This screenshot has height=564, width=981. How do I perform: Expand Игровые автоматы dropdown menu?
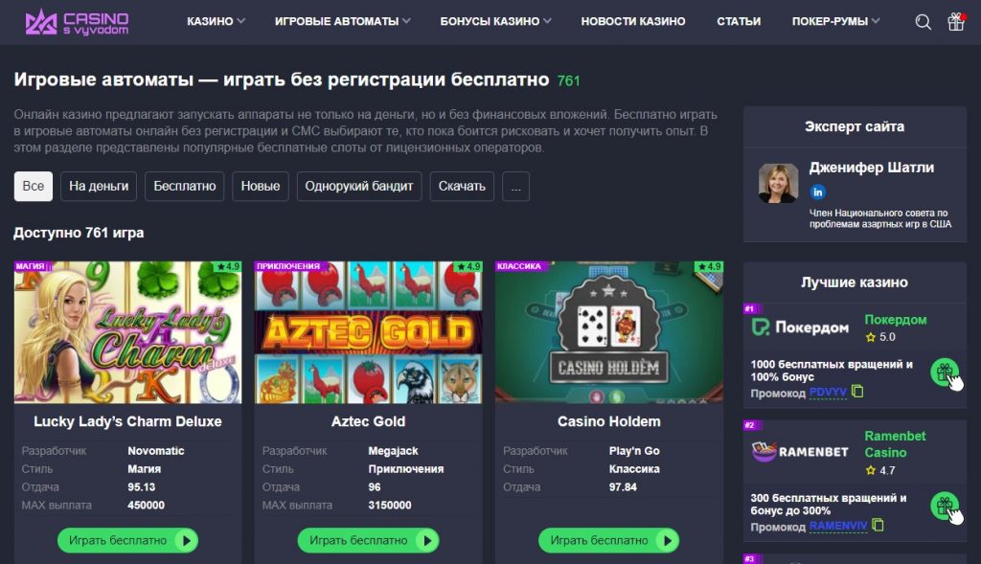343,21
